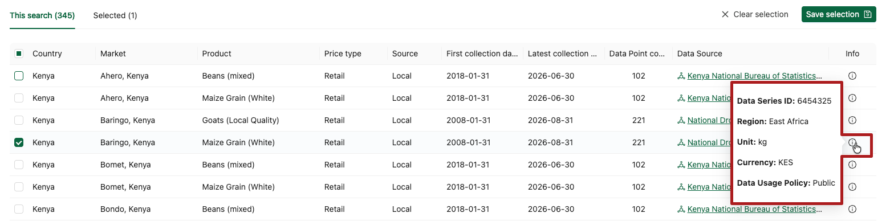Click the Data Source column header
Image resolution: width=890 pixels, height=221 pixels.
[700, 54]
